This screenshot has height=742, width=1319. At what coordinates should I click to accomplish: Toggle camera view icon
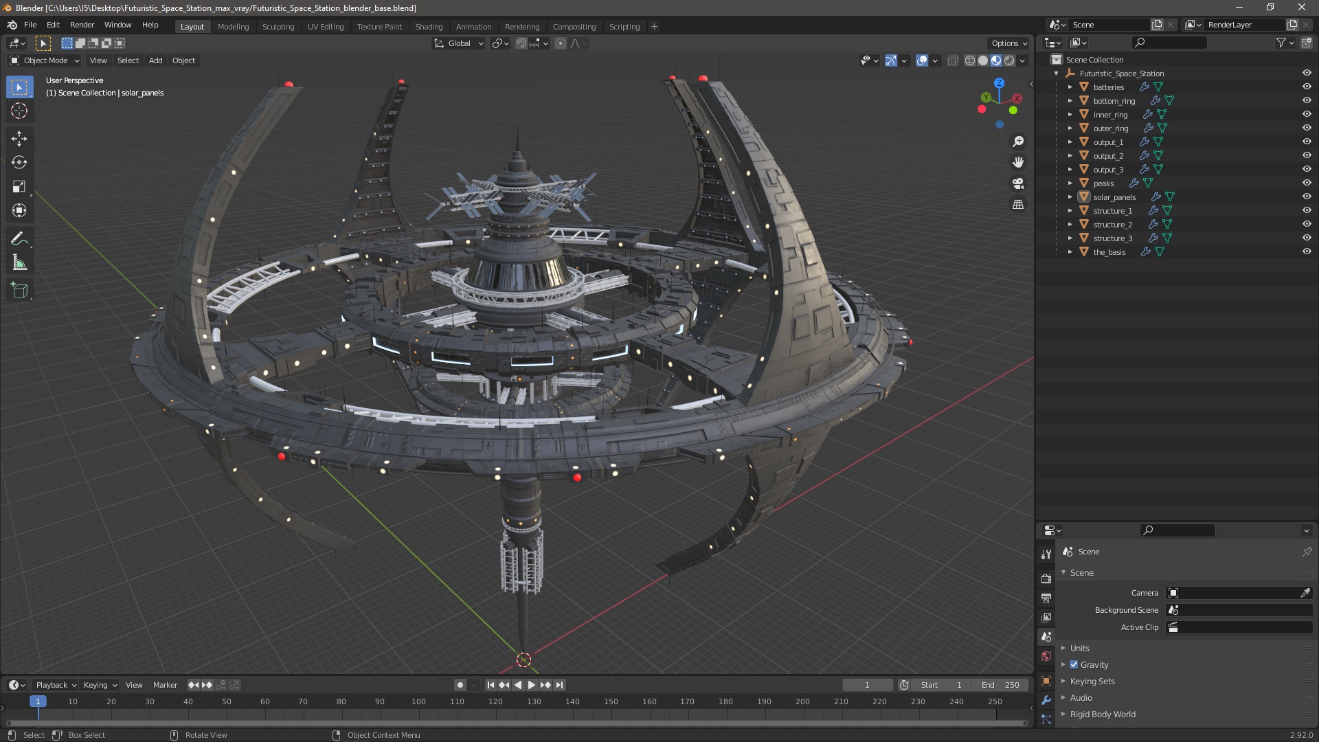1018,183
